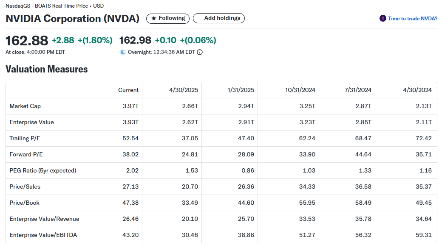
Task: Click the overnight price 162.98
Action: pyautogui.click(x=135, y=40)
